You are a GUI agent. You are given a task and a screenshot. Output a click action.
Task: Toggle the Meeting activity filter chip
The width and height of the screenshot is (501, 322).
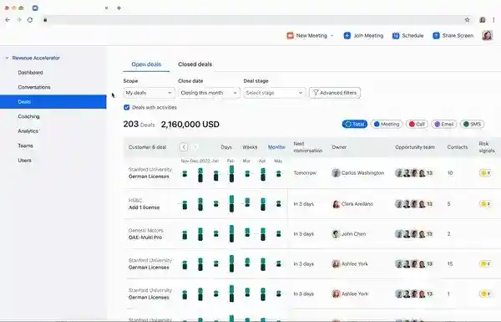(387, 124)
